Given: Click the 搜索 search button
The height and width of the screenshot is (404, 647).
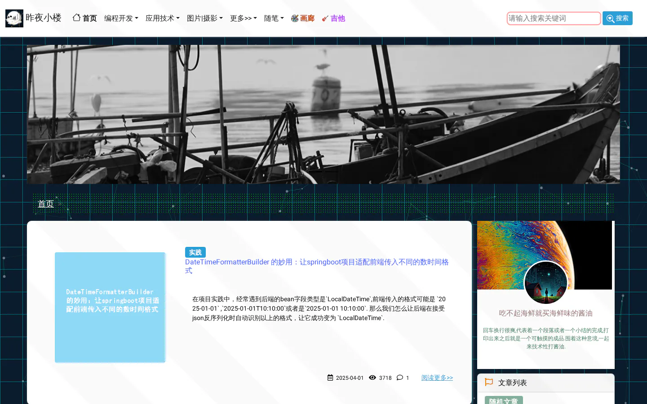Looking at the screenshot, I should (x=617, y=18).
